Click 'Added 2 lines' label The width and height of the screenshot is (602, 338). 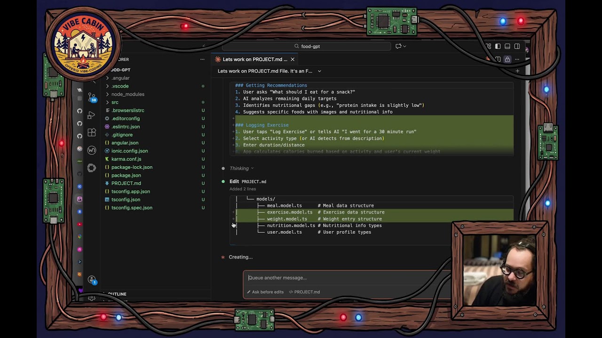coord(243,189)
